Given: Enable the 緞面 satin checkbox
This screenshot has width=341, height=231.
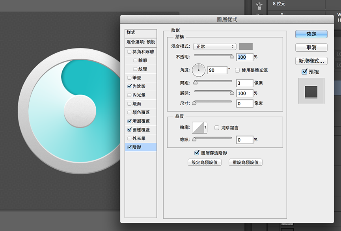Looking at the screenshot, I should pos(129,104).
